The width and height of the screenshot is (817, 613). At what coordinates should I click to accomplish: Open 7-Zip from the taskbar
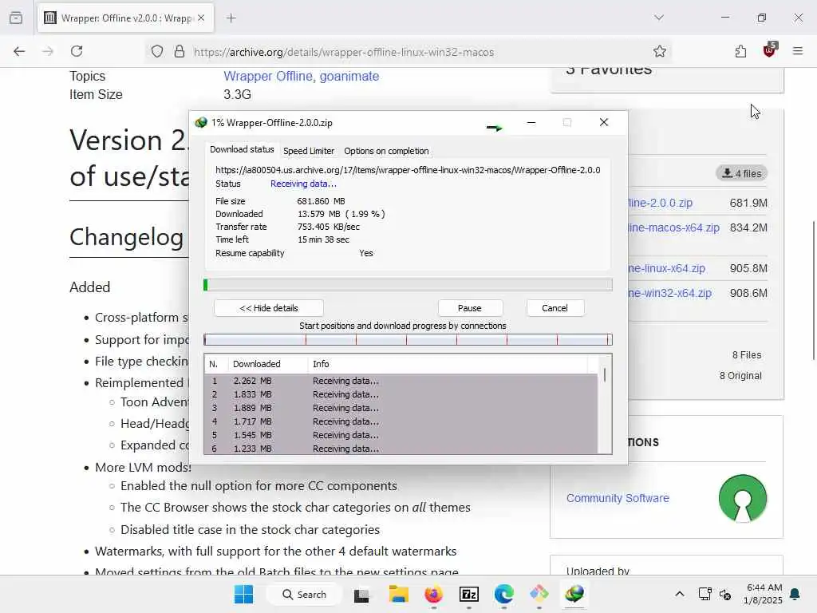pos(469,594)
